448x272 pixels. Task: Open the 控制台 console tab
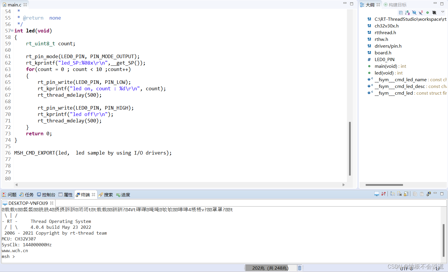tap(46, 195)
